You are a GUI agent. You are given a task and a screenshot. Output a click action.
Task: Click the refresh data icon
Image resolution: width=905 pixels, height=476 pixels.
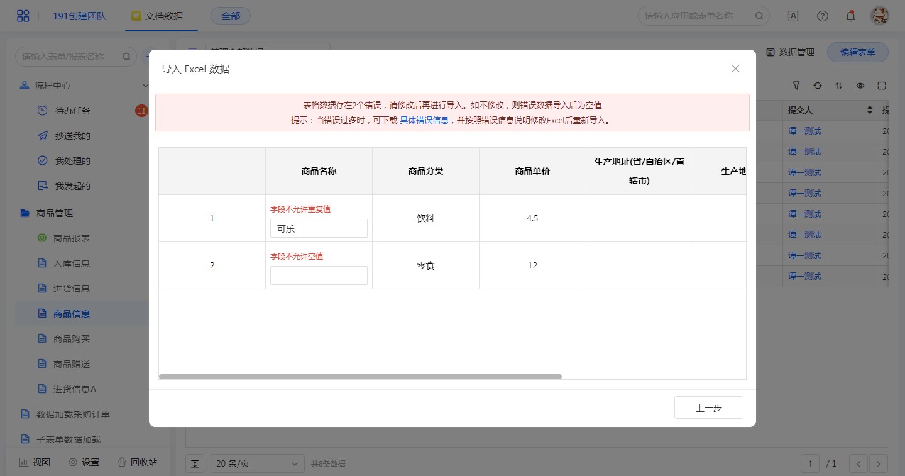tap(817, 86)
